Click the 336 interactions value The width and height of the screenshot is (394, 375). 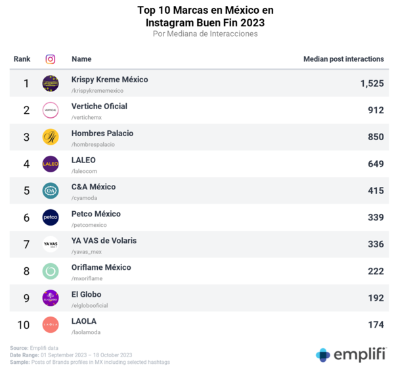(376, 244)
